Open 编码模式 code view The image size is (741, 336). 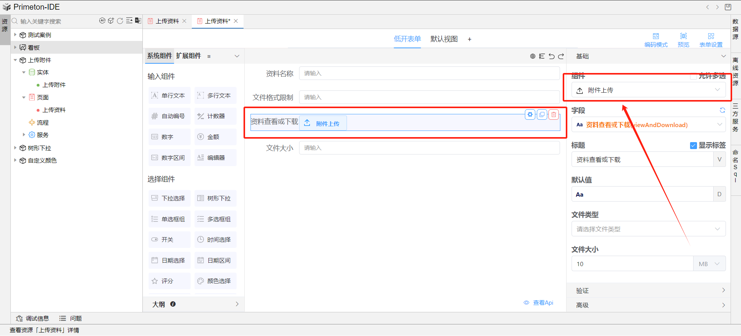coord(656,40)
